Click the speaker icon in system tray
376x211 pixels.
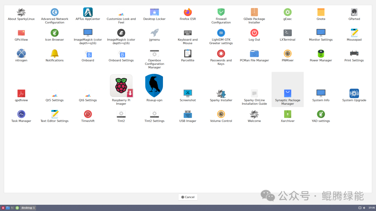tap(364, 208)
